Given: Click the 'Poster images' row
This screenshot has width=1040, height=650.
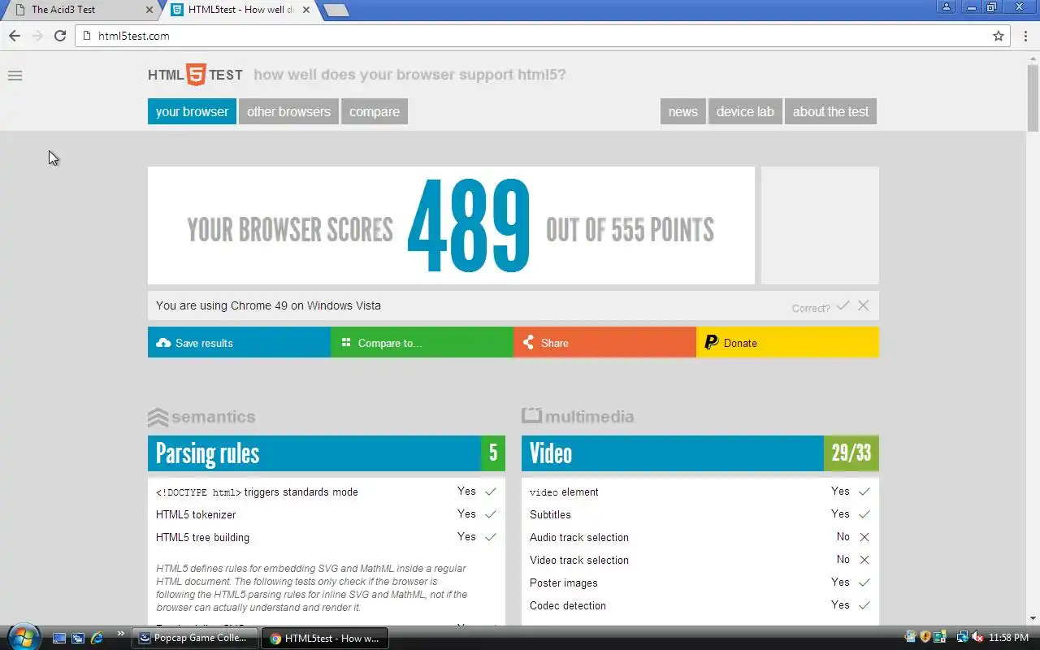Looking at the screenshot, I should coord(700,583).
